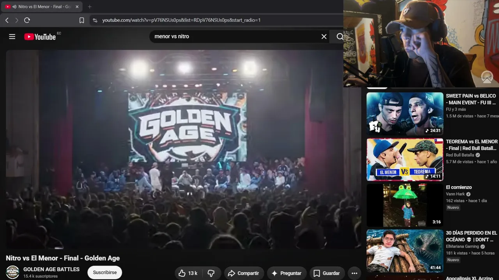Open the El comienzo video thumbnail
Viewport: 499px width, 280px height.
tap(405, 205)
